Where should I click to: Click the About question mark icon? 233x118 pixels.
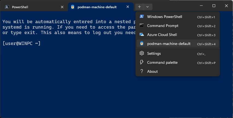click(142, 71)
